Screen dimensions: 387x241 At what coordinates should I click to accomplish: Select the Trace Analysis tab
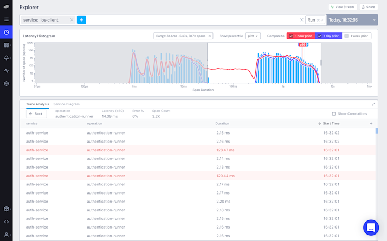click(x=37, y=104)
